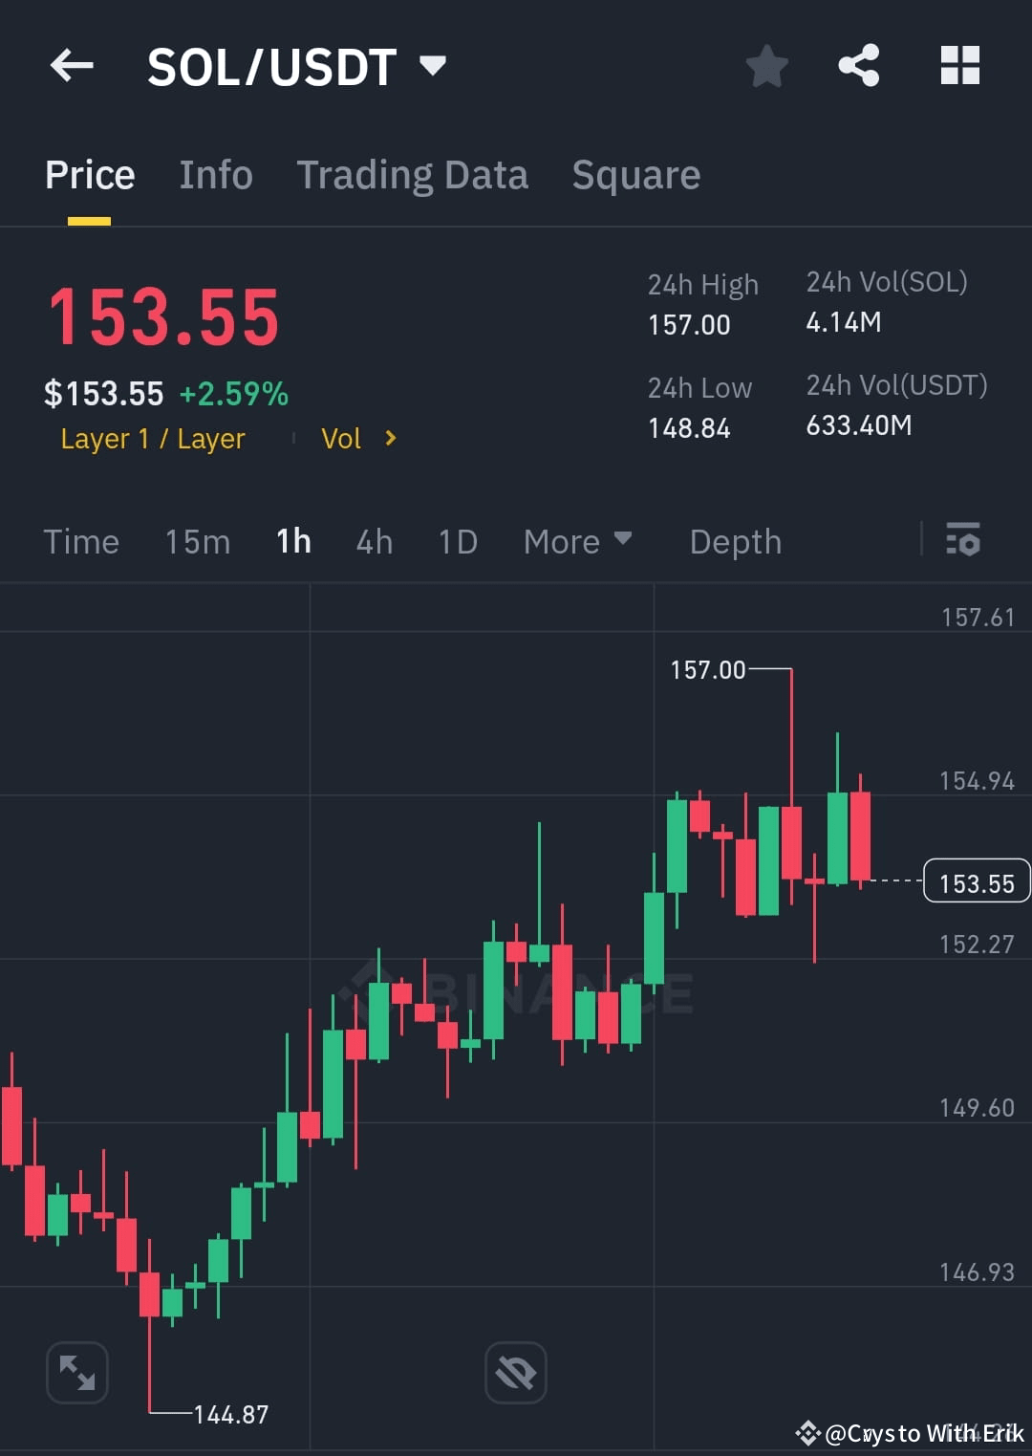
Task: Tap the current price label 153.55 on chart
Action: pos(976,881)
